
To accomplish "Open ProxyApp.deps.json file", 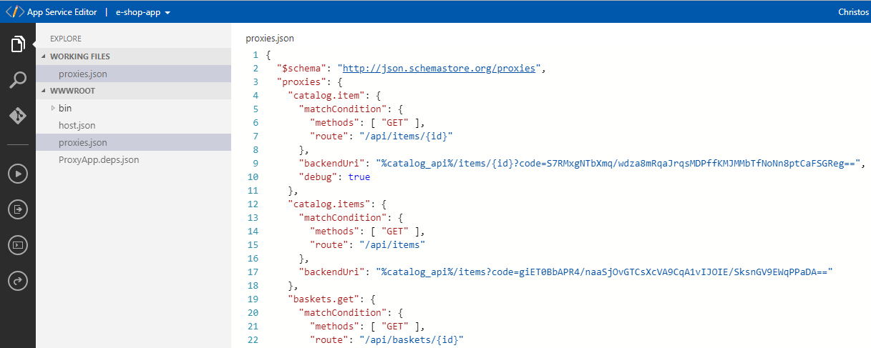I will [x=98, y=159].
